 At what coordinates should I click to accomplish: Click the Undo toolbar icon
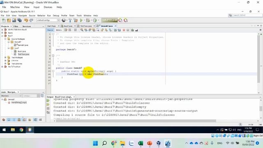pyautogui.click(x=26, y=20)
